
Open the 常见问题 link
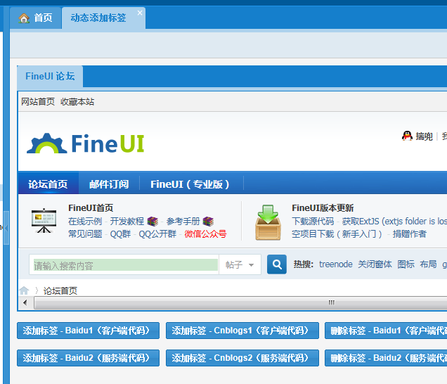click(85, 234)
